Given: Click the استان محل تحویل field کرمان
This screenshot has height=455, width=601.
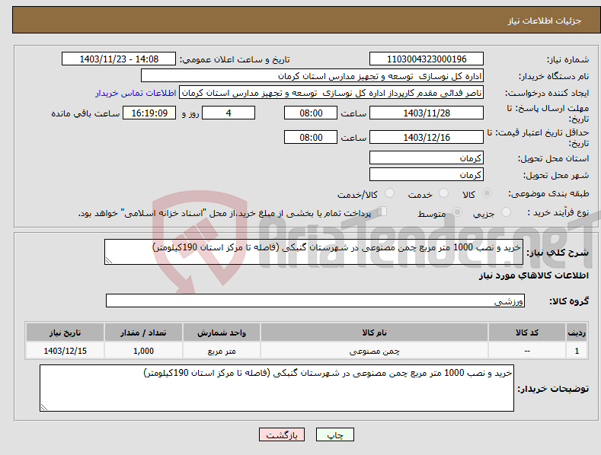Looking at the screenshot, I should click(427, 157).
